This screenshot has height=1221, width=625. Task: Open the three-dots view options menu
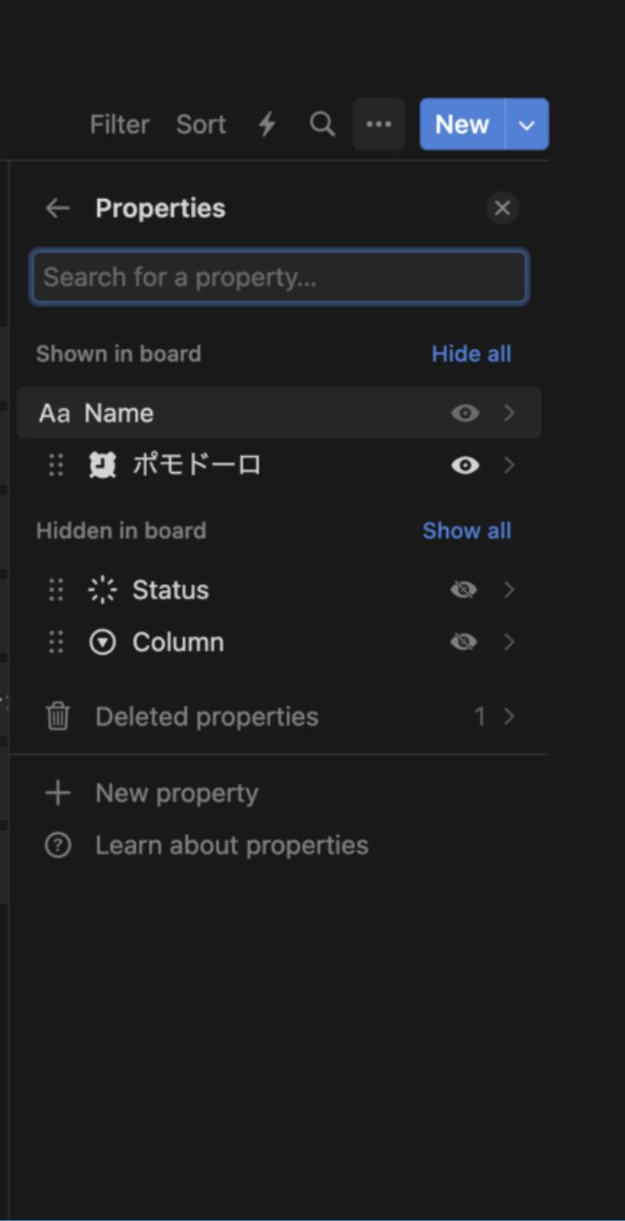379,124
